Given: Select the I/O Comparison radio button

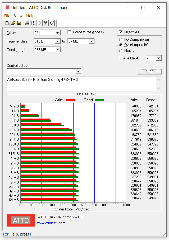Looking at the screenshot, I should point(121,40).
